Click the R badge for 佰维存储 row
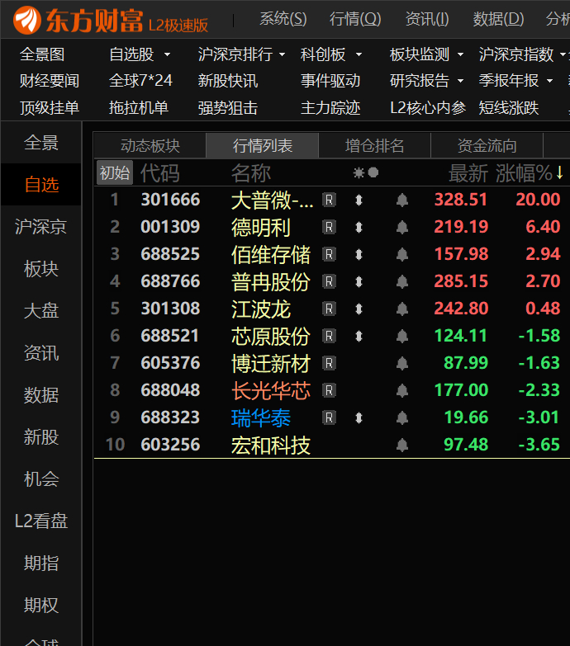Viewport: 570px width, 646px height. [329, 255]
